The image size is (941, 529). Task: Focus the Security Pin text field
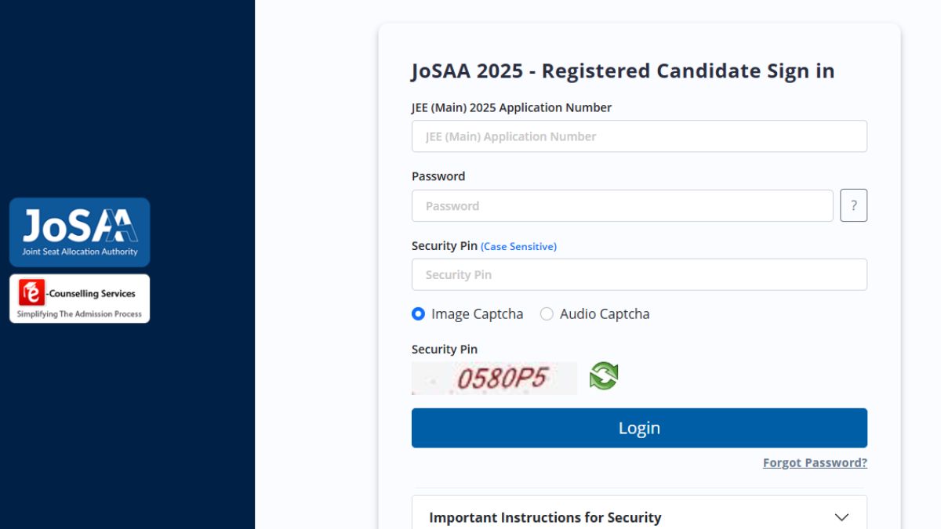coord(639,275)
